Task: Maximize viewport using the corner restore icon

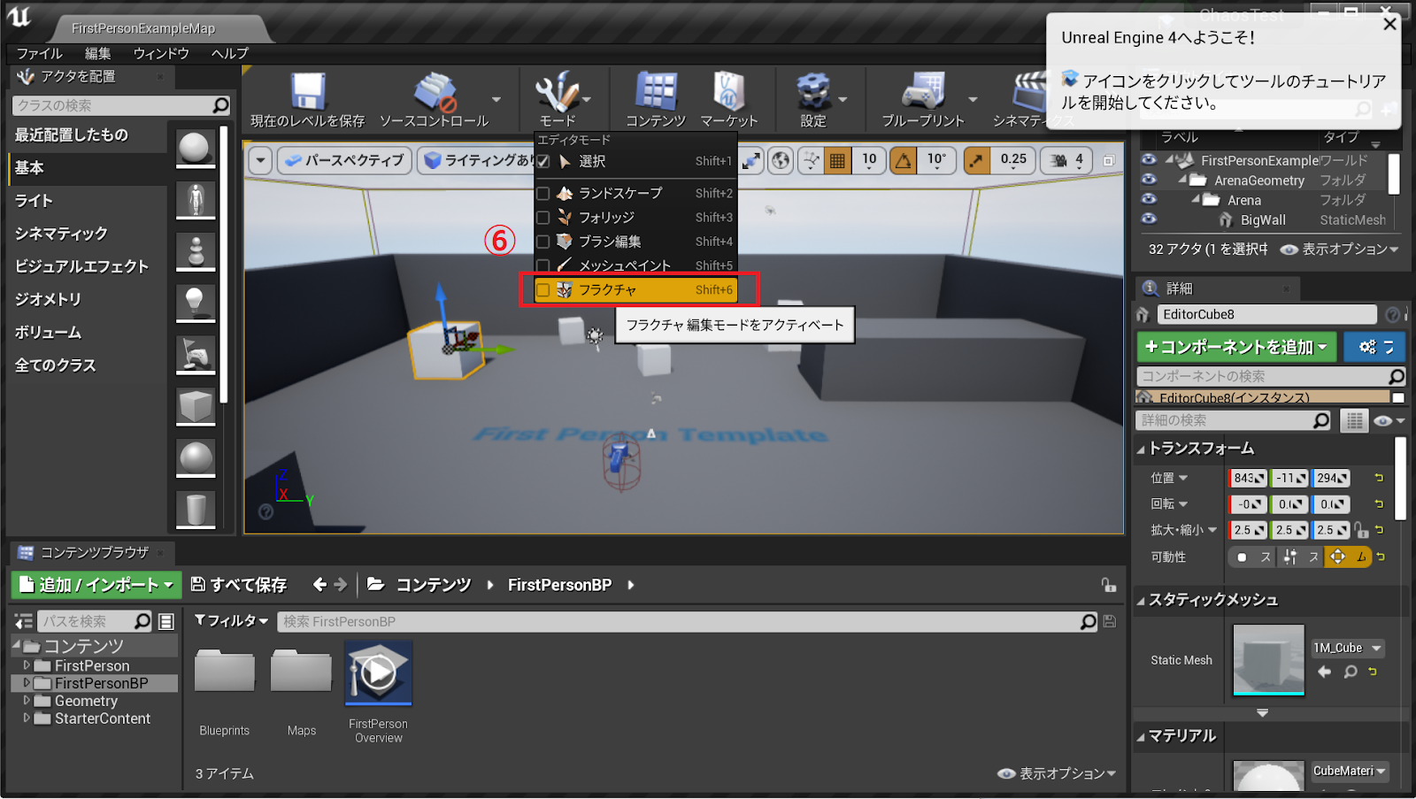Action: coord(1108,160)
